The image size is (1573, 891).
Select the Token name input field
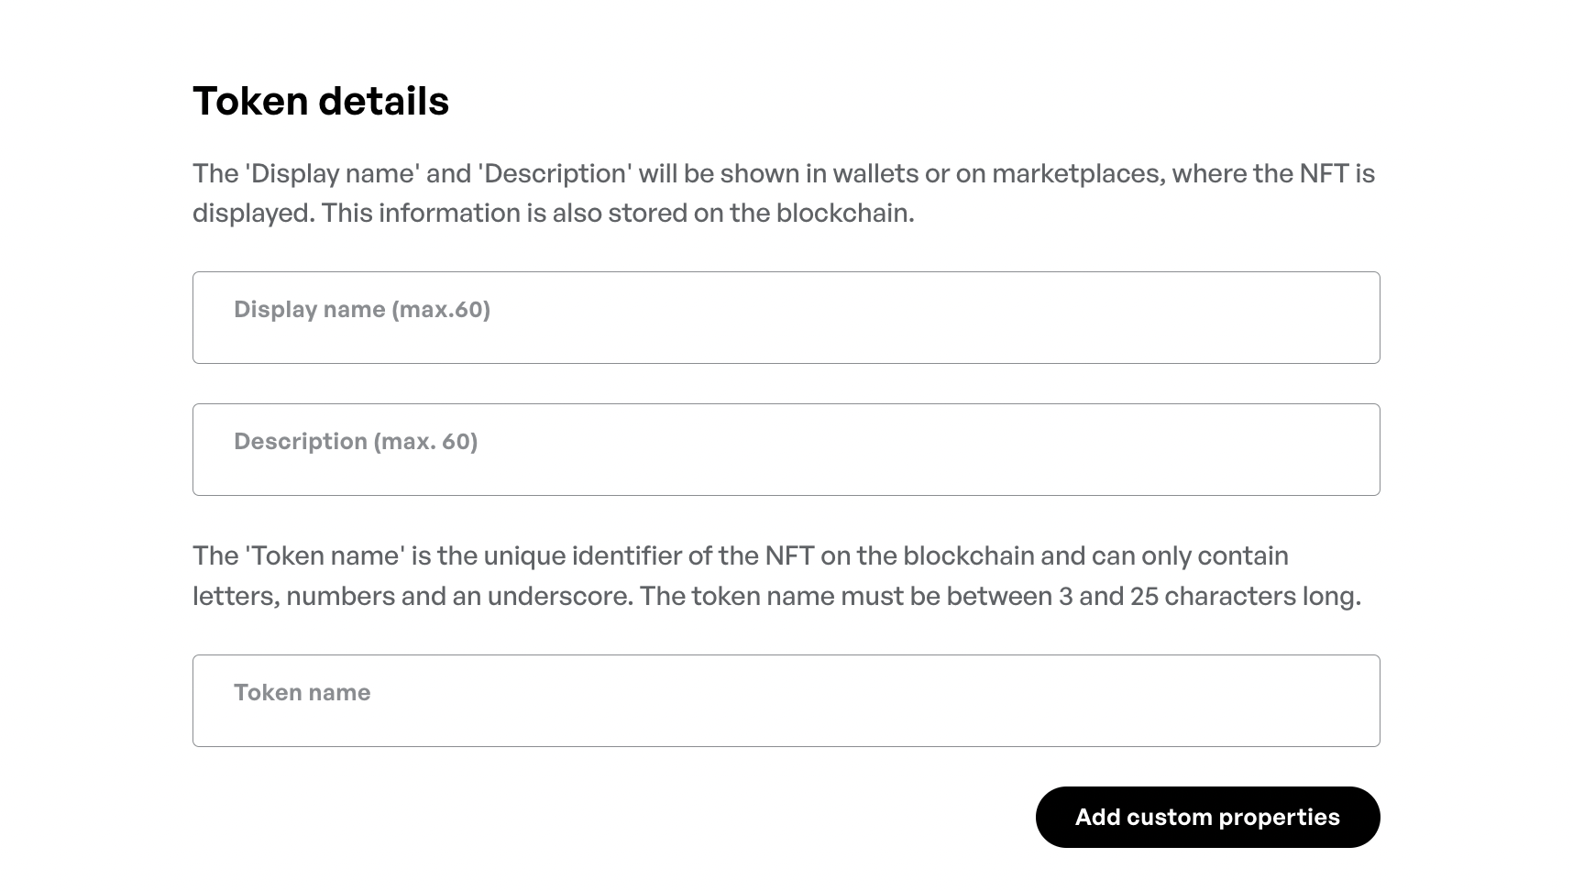(786, 700)
